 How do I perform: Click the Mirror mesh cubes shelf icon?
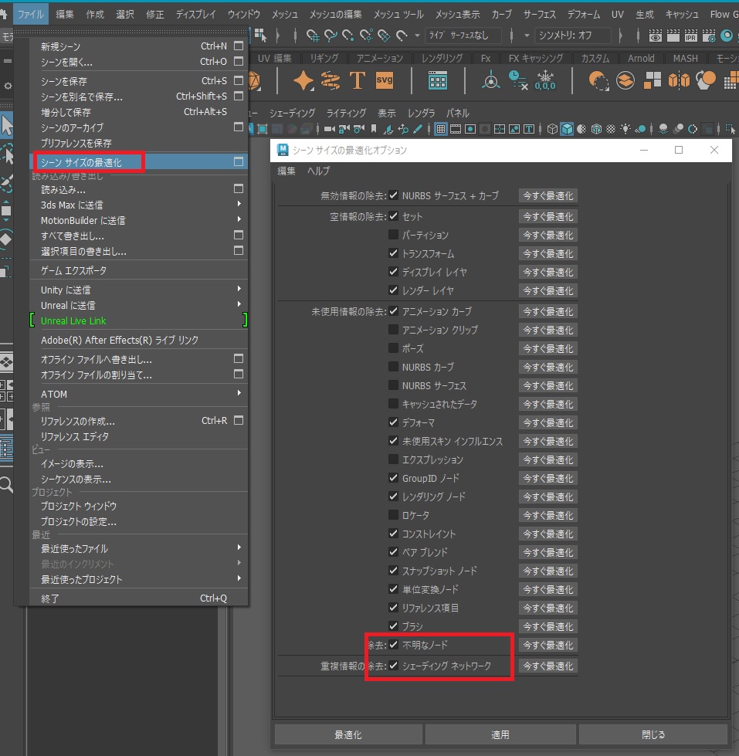[679, 80]
